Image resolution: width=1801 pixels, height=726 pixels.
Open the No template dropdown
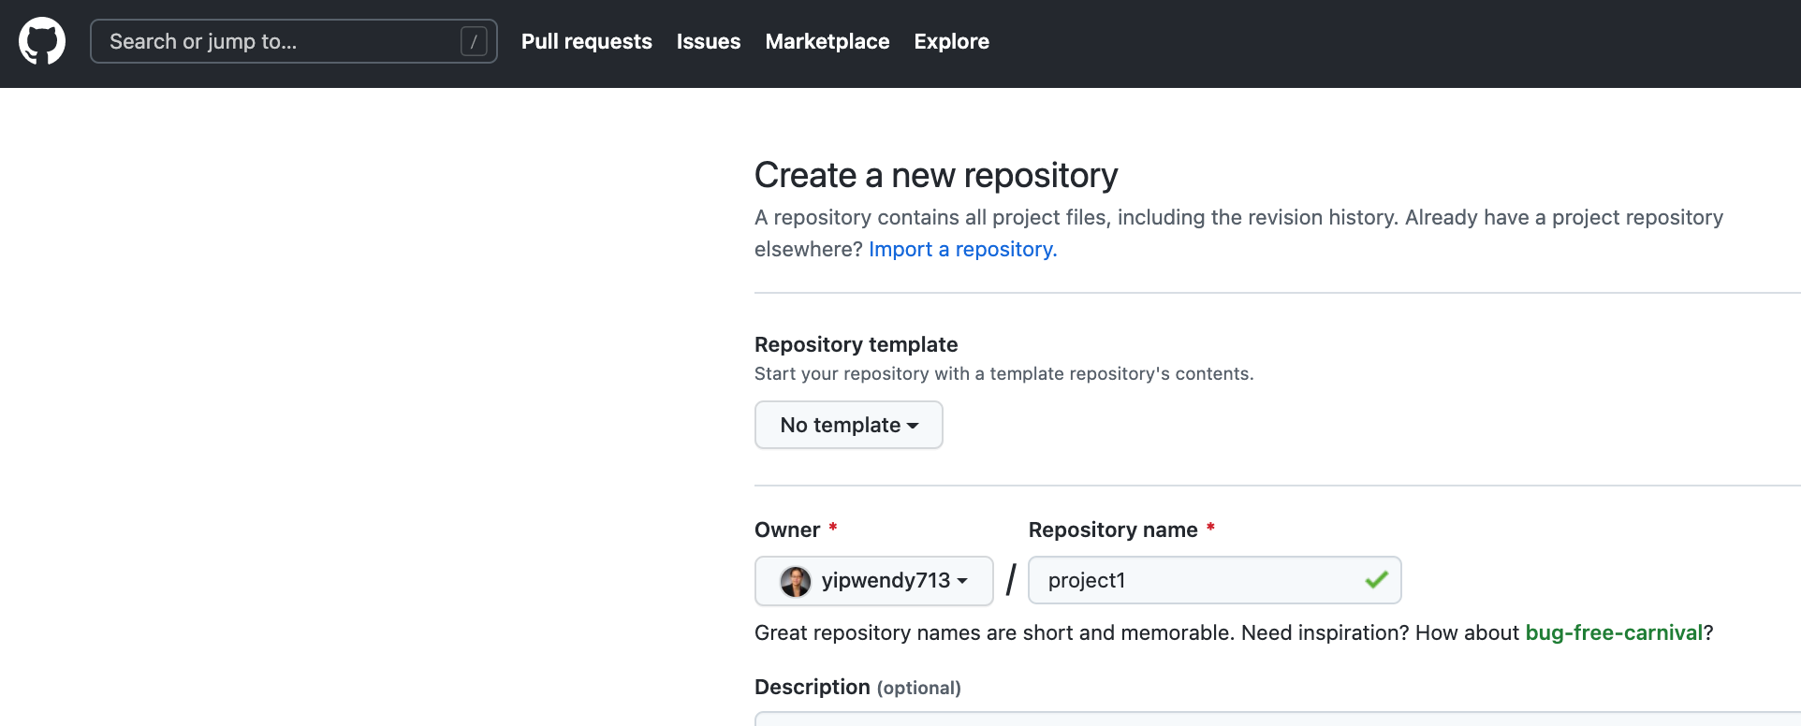click(x=848, y=425)
